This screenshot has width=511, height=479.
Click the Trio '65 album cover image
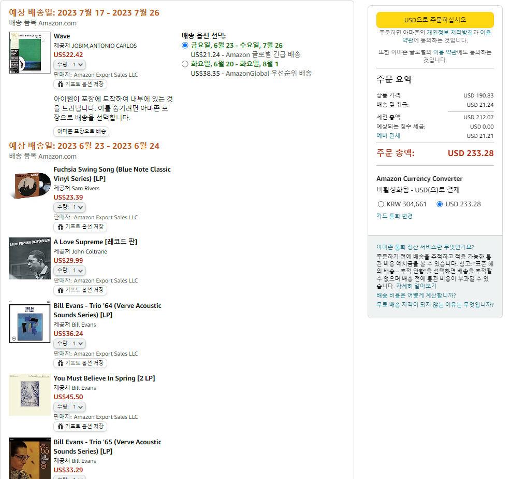tap(30, 458)
